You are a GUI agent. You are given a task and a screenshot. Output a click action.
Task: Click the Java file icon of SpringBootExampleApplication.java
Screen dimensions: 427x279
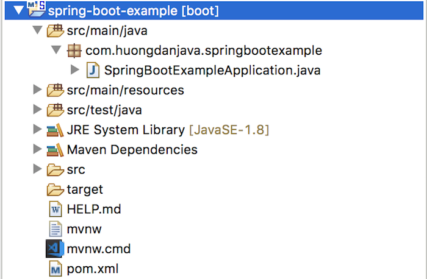pyautogui.click(x=93, y=70)
